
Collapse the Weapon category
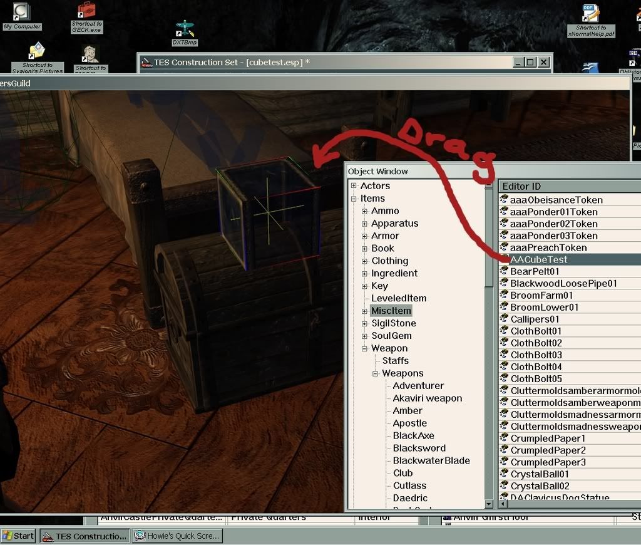click(x=365, y=348)
